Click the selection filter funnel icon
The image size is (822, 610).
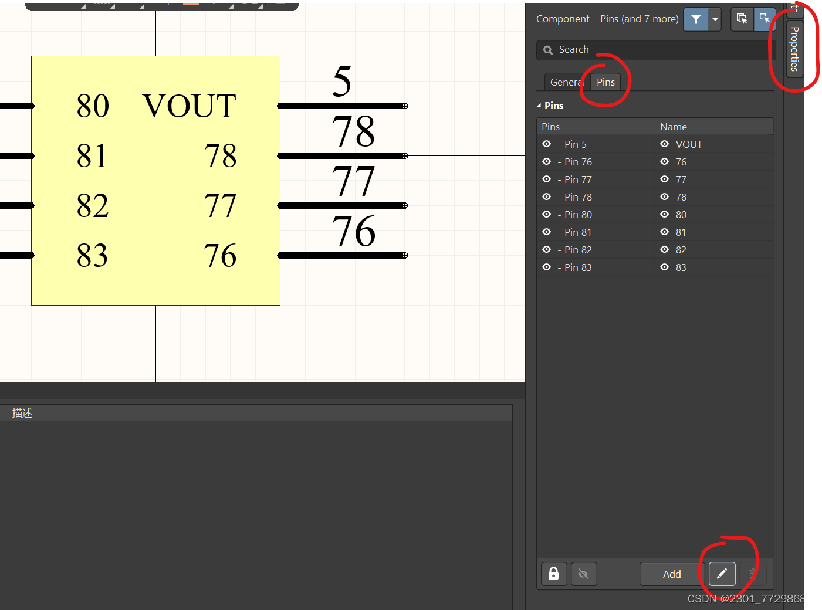[696, 19]
